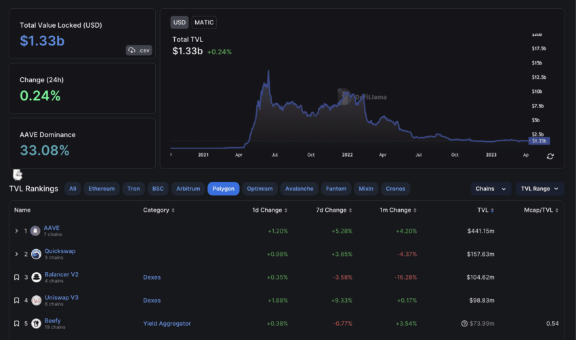The height and width of the screenshot is (340, 576).
Task: Bookmark Uniswap V3 protocol
Action: click(x=16, y=300)
